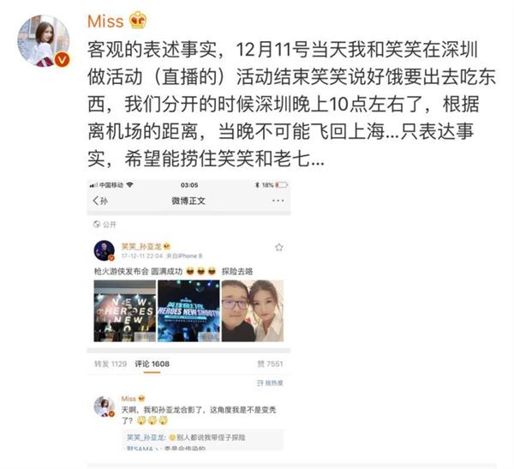View the NEW HEROES stage photo thumbnail

124,310
